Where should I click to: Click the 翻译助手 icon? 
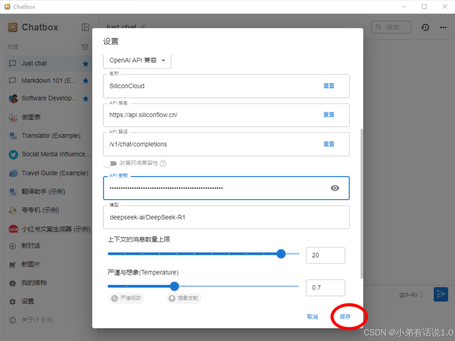(13, 192)
